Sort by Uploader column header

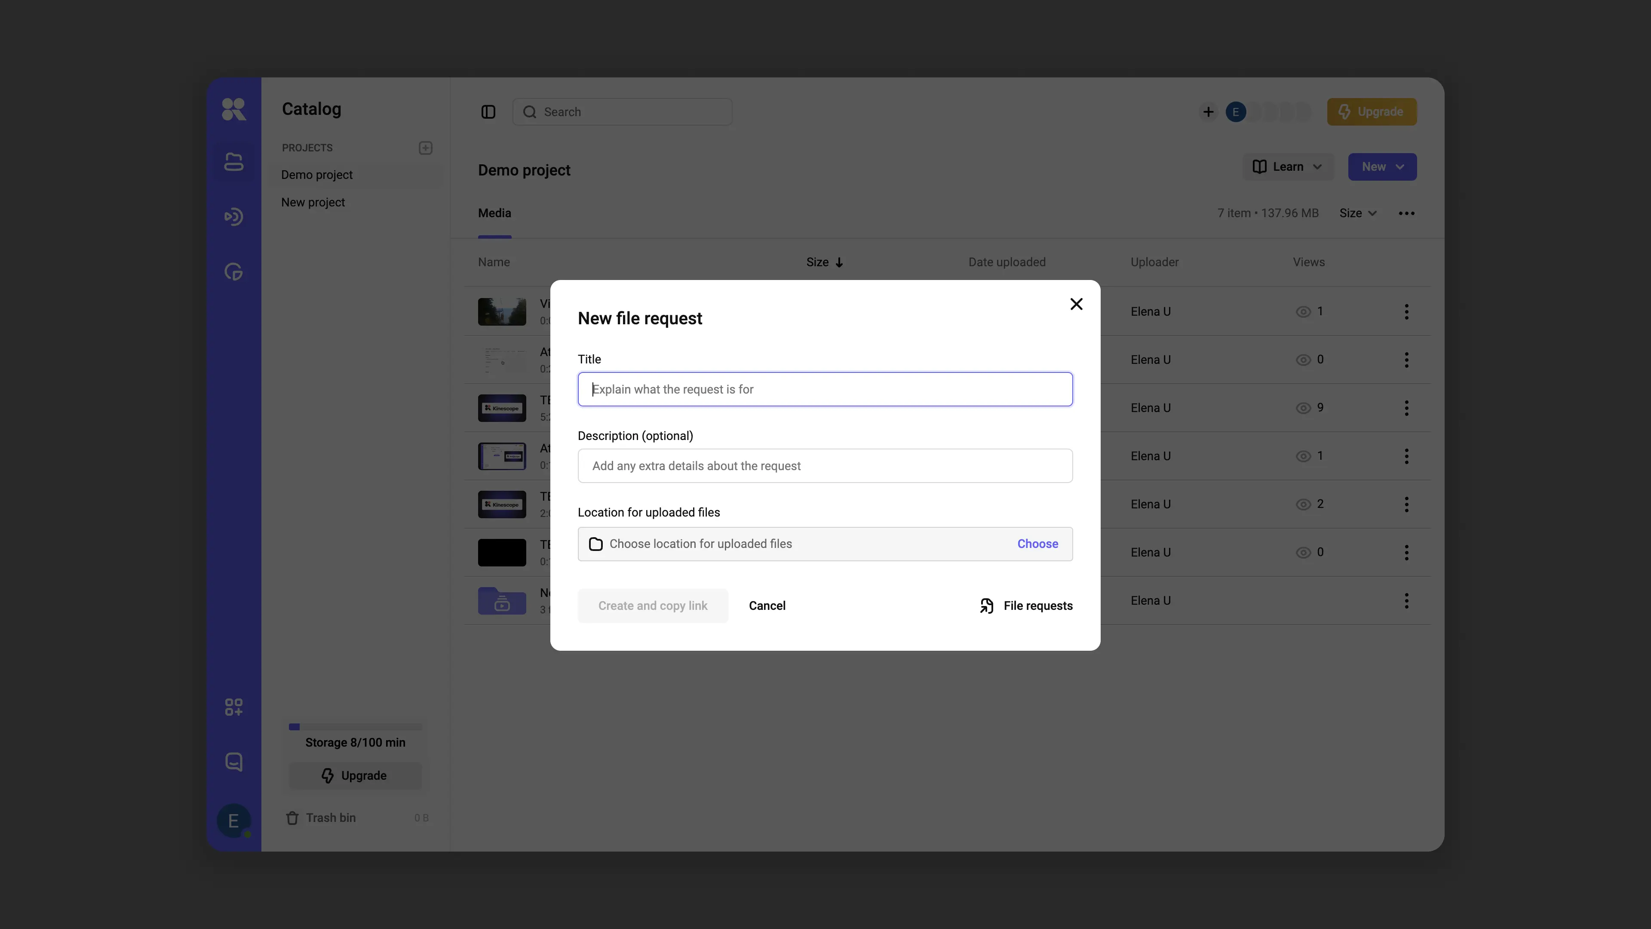coord(1154,262)
